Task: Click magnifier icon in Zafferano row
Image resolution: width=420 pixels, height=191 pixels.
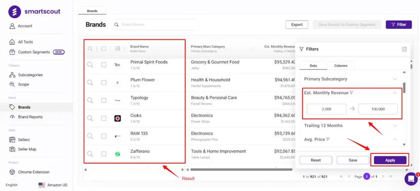Action: pos(90,154)
